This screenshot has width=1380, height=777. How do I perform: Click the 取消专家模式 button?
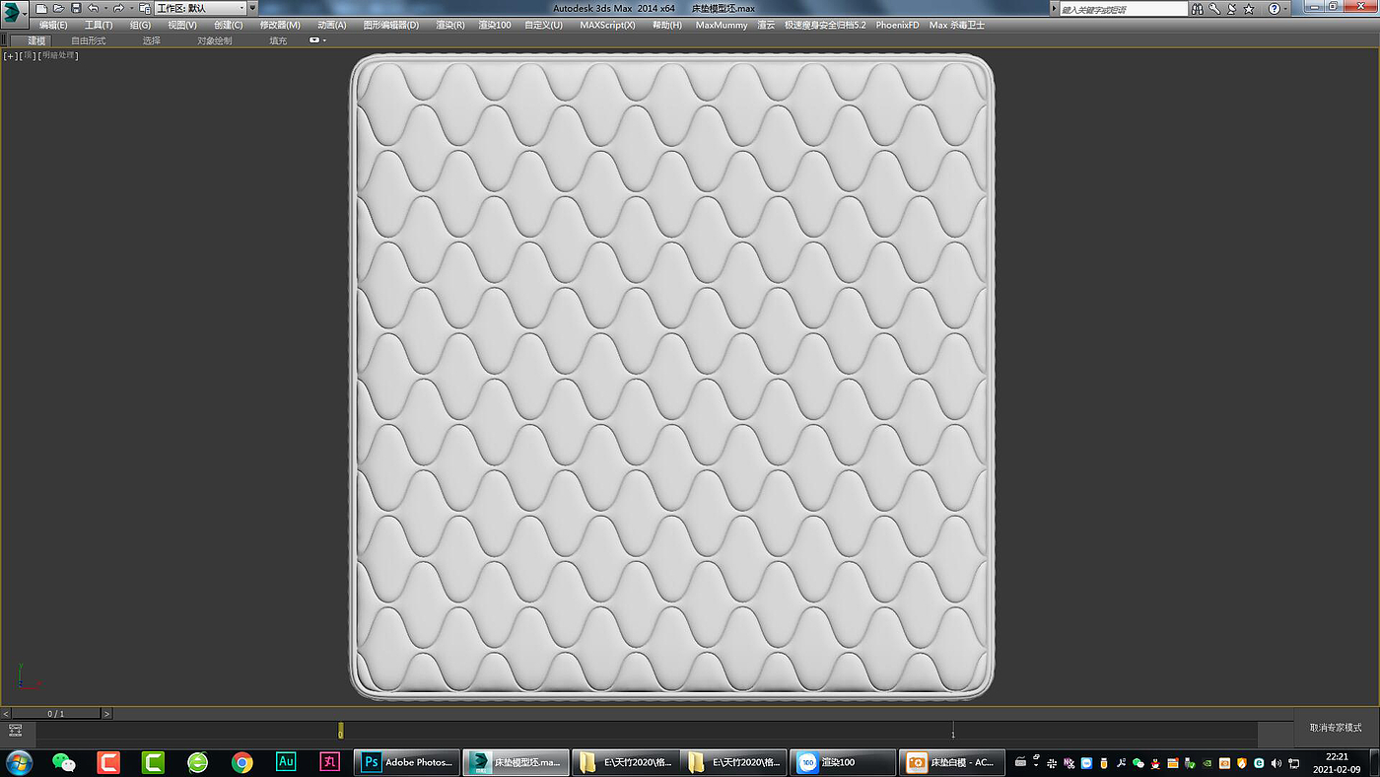pyautogui.click(x=1336, y=728)
